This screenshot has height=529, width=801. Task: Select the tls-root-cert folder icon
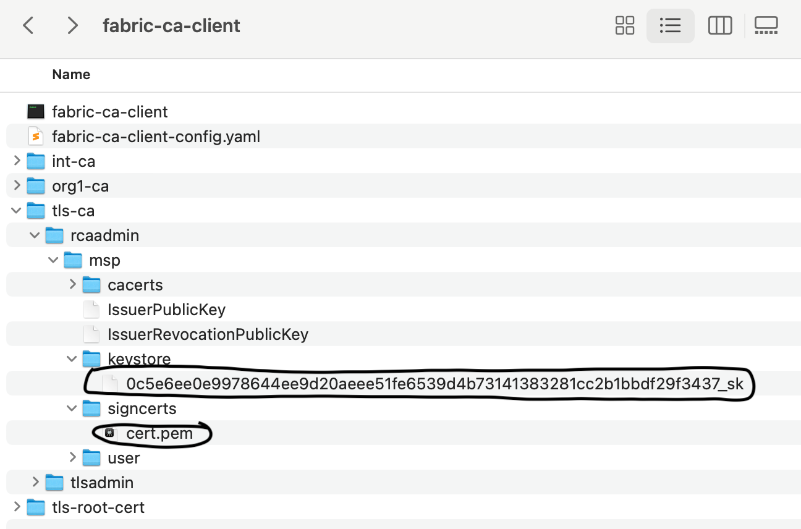pyautogui.click(x=36, y=507)
